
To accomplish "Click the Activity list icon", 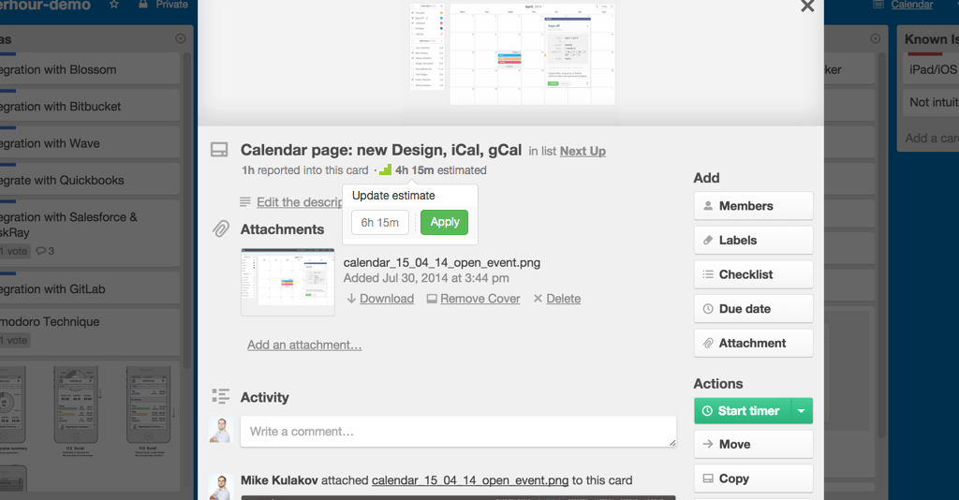I will 220,396.
